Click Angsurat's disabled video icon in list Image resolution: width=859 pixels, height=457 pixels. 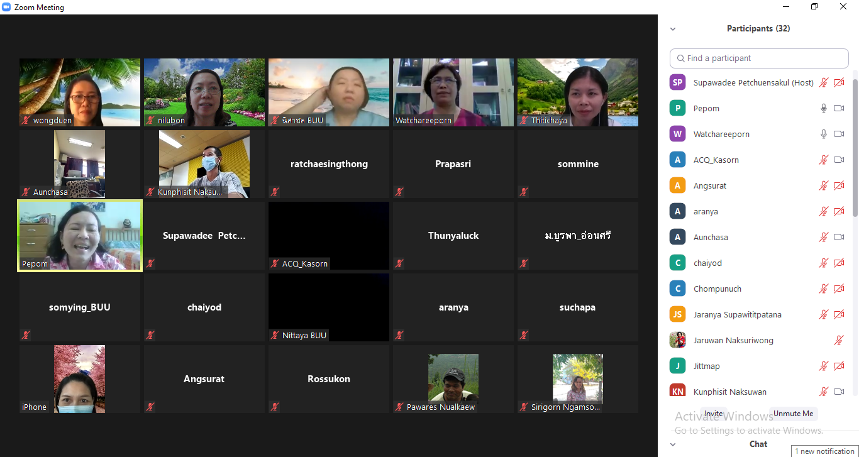tap(839, 185)
